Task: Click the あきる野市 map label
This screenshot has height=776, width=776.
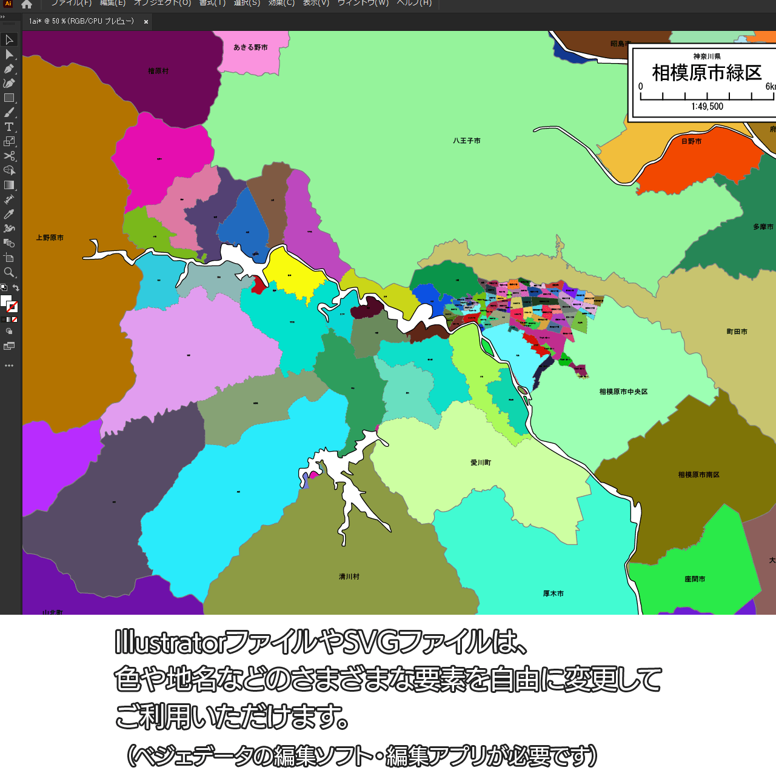Action: 250,47
